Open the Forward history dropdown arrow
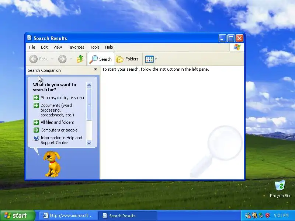The height and width of the screenshot is (221, 295). 71,59
